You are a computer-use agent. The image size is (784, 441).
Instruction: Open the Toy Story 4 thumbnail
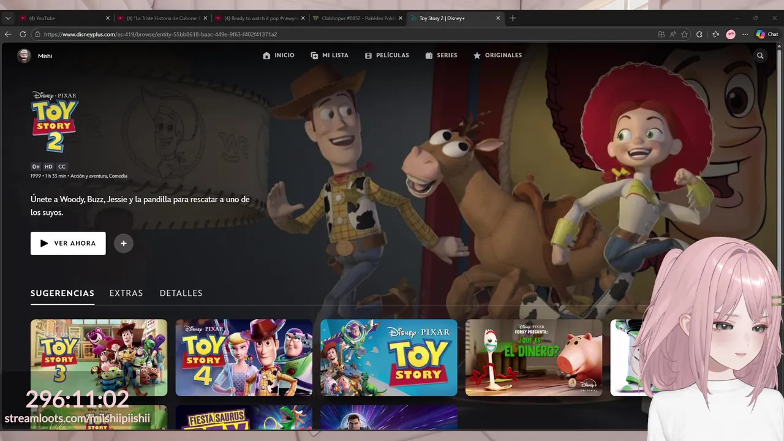click(244, 358)
